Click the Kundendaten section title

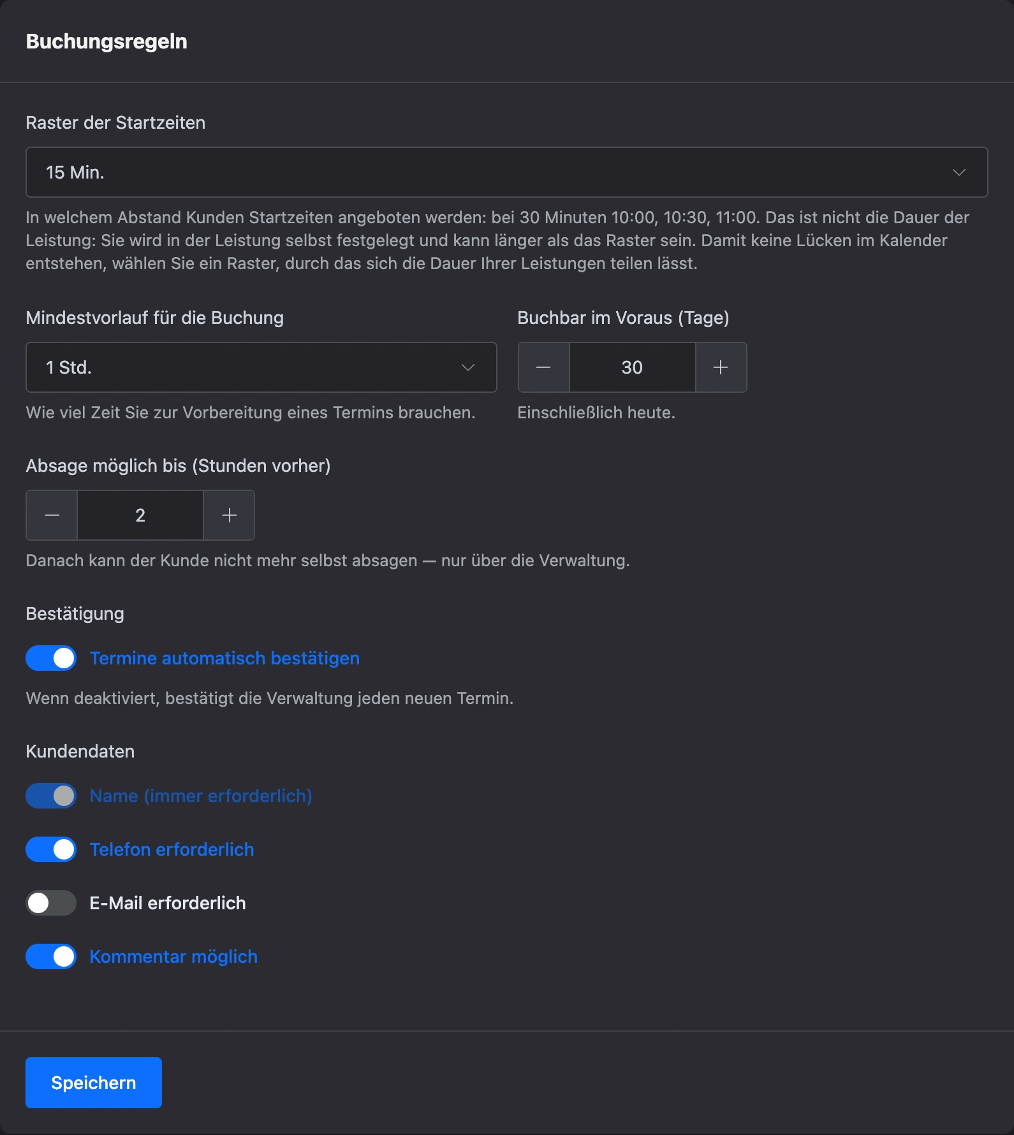(x=80, y=751)
